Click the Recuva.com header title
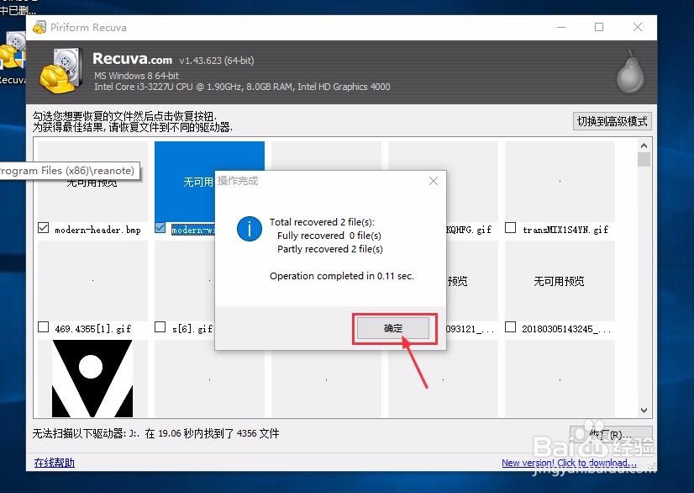694x493 pixels. tap(133, 59)
